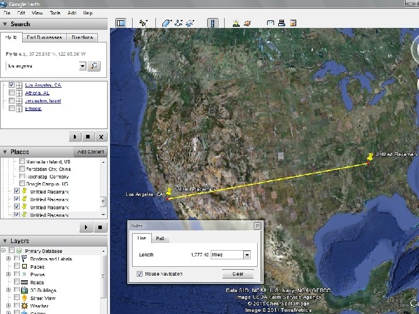Clear search results with X button
Viewport: 419px width, 314px height.
101,137
